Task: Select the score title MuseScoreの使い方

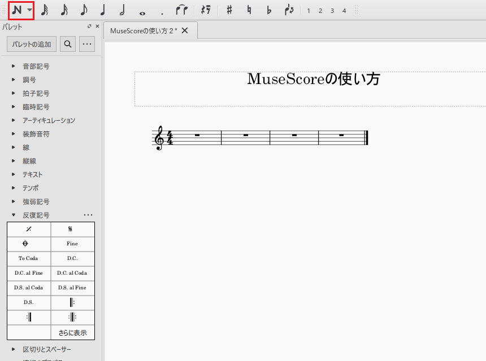Action: click(x=314, y=79)
